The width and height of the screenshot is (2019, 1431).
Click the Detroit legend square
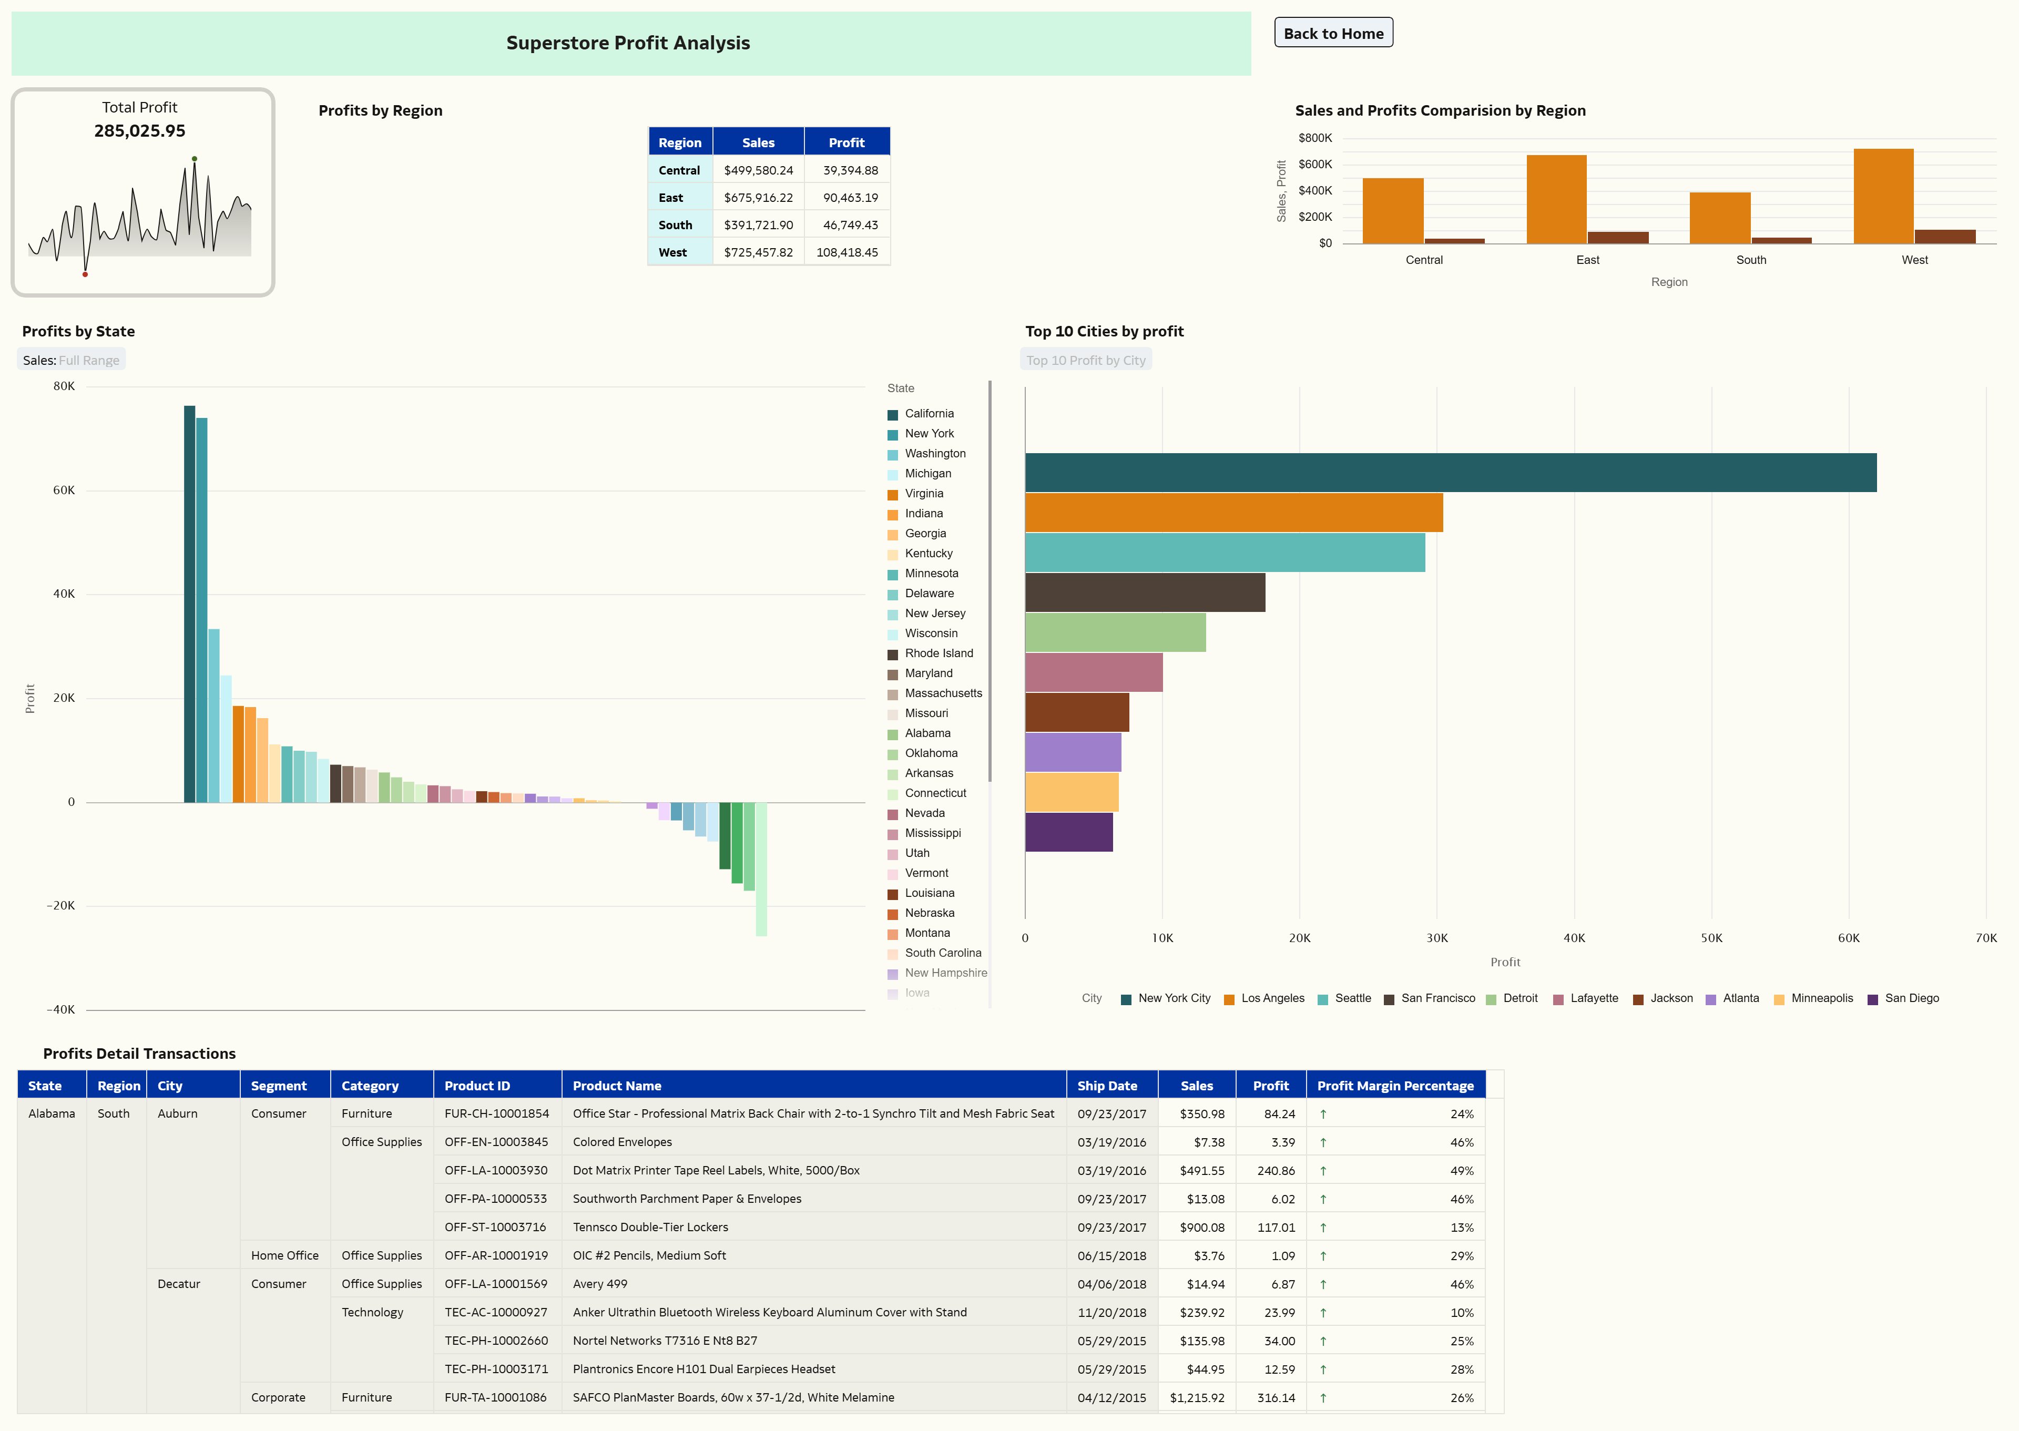coord(1490,999)
